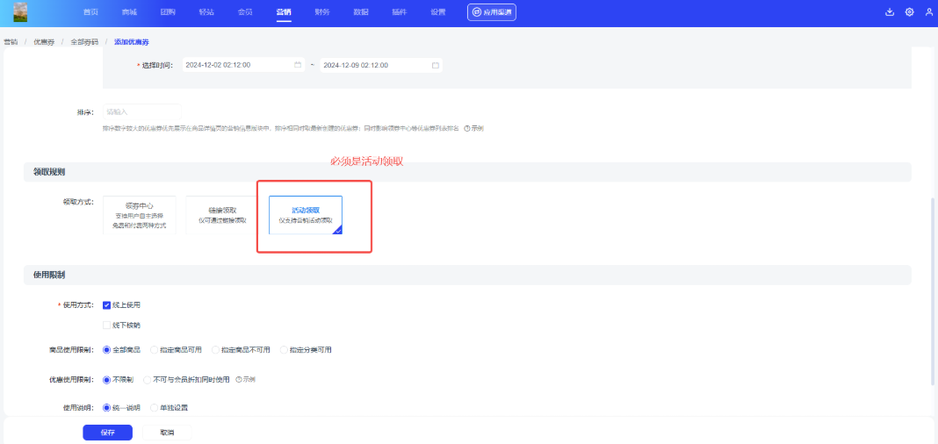This screenshot has width=938, height=444.
Task: Select 指定商品可用 radio option
Action: [155, 349]
